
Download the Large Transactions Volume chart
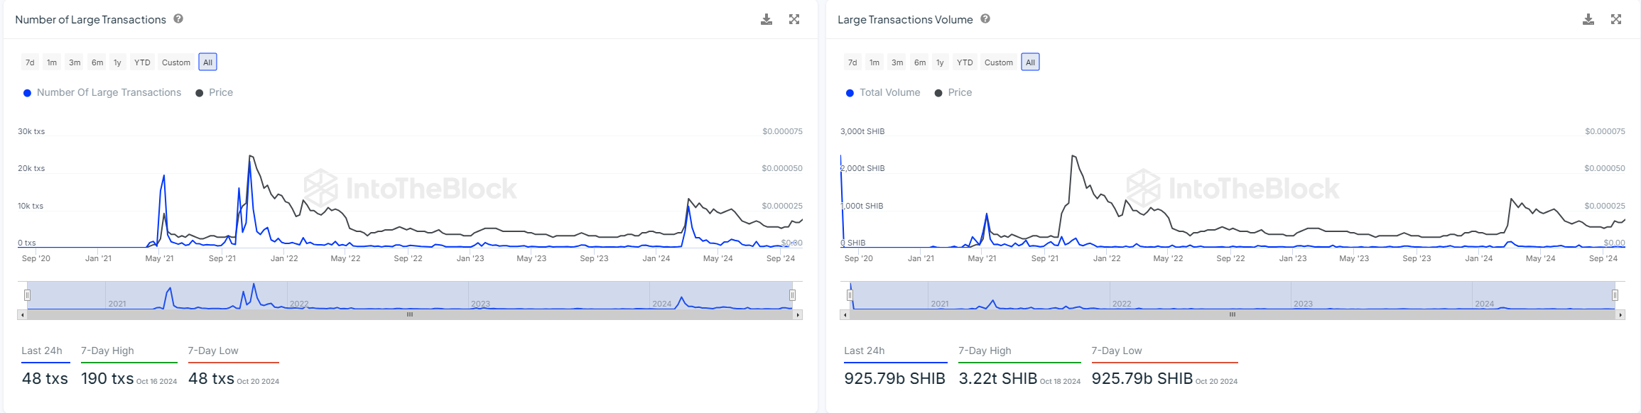point(1588,19)
